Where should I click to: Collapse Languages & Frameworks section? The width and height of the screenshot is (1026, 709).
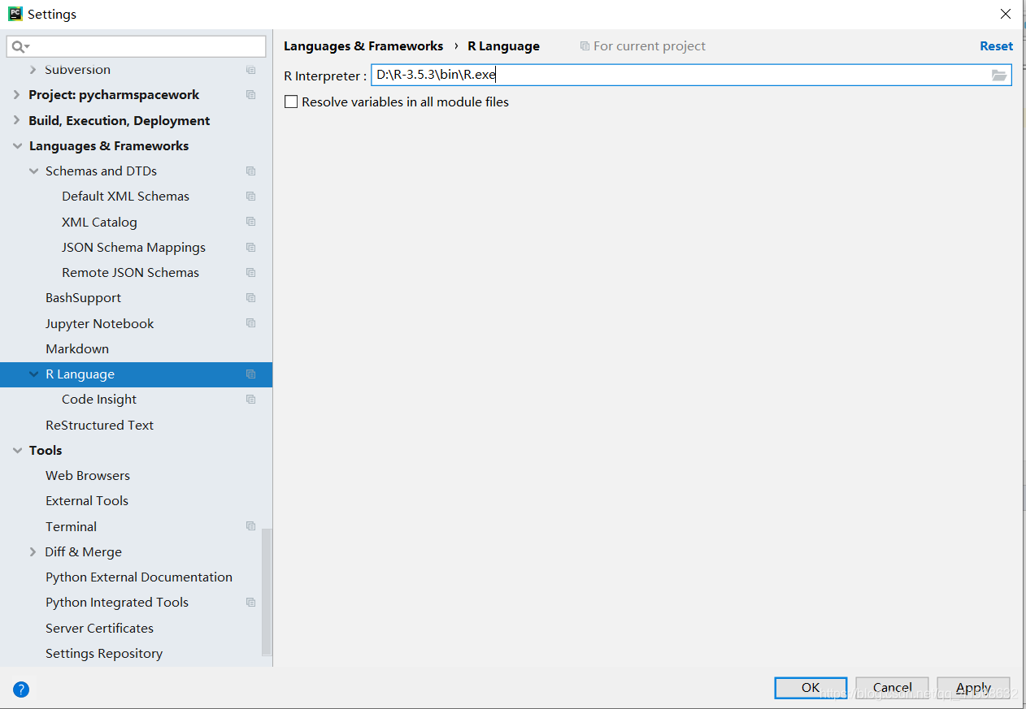[x=17, y=146]
